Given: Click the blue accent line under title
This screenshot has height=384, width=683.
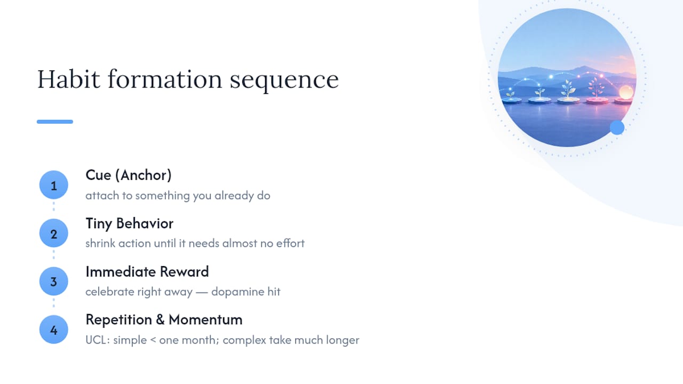Looking at the screenshot, I should tap(55, 122).
